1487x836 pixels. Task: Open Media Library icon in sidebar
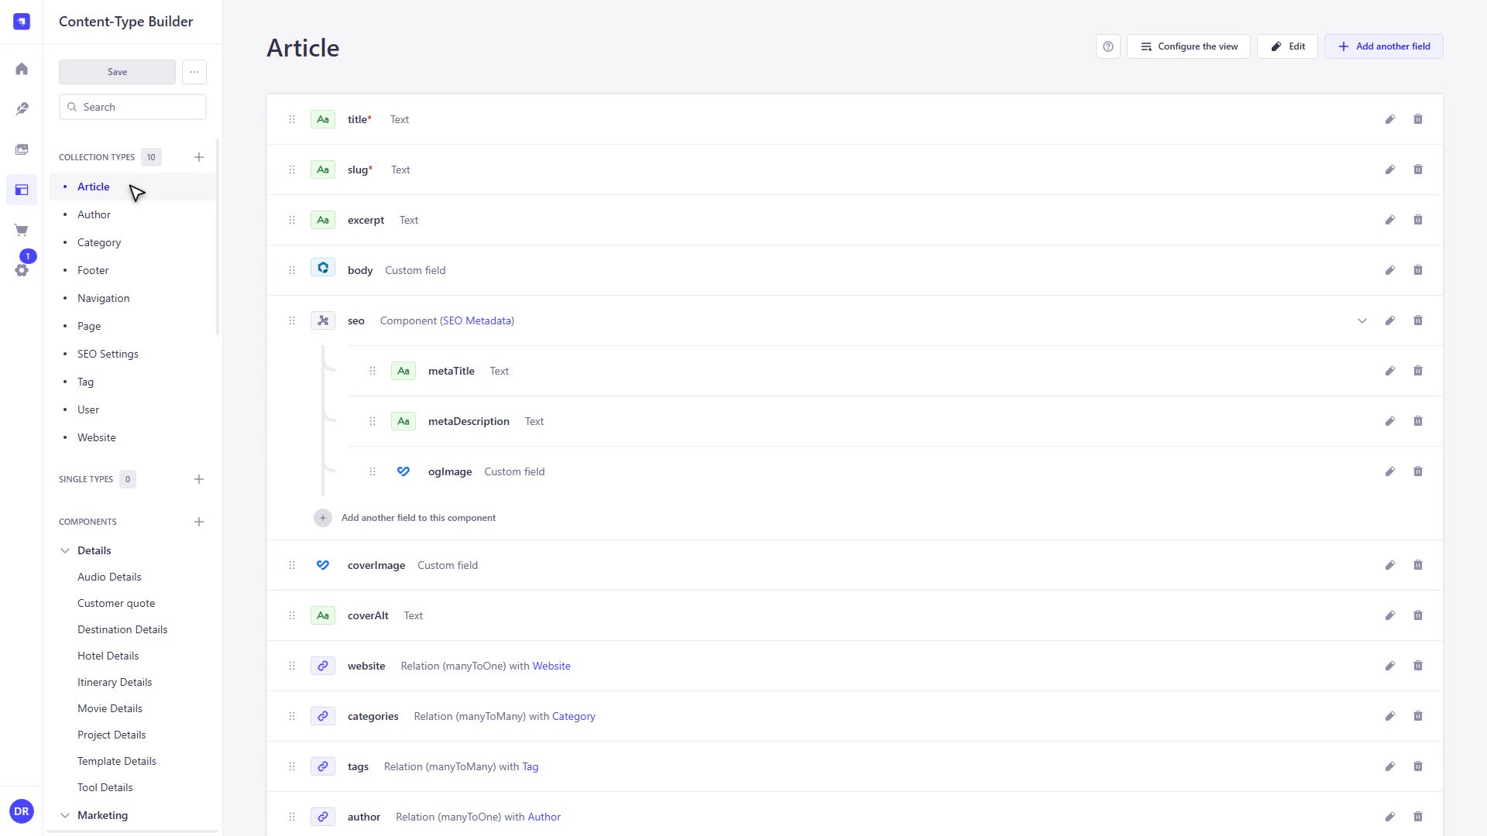click(x=22, y=149)
